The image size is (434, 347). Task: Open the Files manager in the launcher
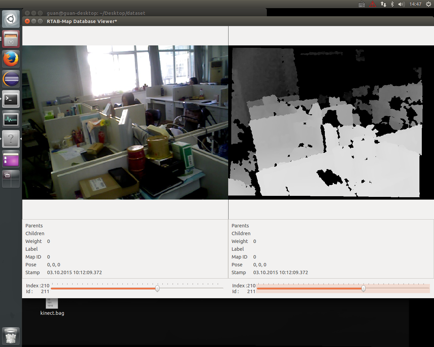tap(11, 39)
